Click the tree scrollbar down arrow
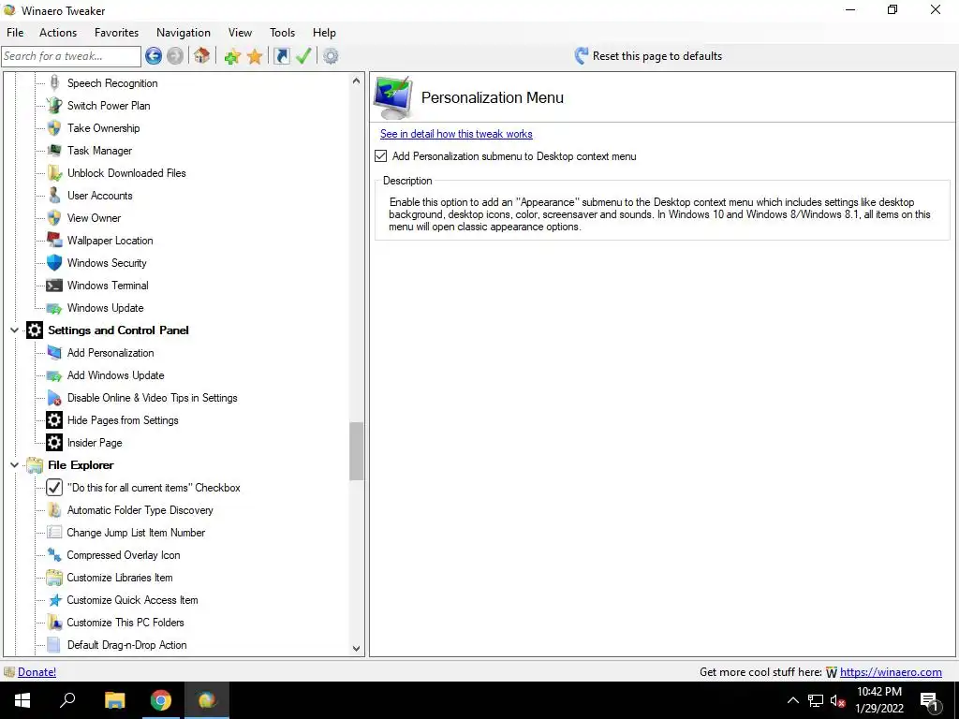The image size is (959, 719). pos(357,649)
